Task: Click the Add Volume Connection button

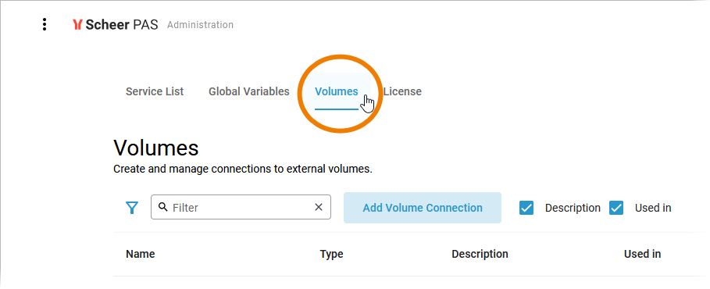Action: coord(423,208)
